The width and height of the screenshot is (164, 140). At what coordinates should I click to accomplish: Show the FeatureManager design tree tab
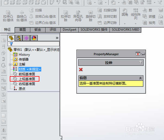coord(11,38)
